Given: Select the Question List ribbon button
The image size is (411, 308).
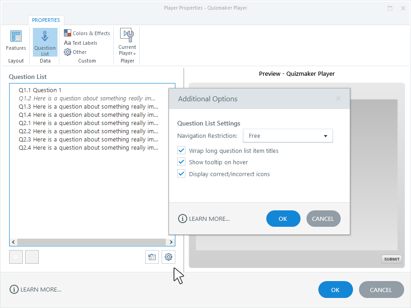Looking at the screenshot, I should pyautogui.click(x=45, y=42).
